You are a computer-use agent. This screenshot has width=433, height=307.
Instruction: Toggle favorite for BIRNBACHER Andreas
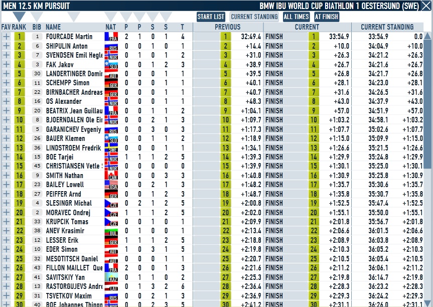point(7,92)
